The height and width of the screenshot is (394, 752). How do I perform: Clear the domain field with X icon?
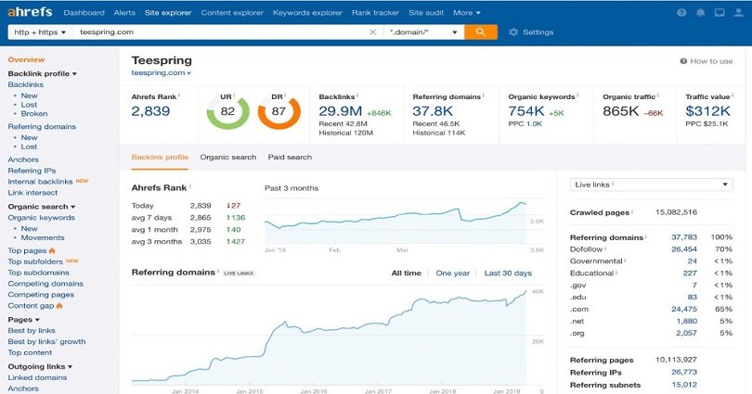[372, 32]
